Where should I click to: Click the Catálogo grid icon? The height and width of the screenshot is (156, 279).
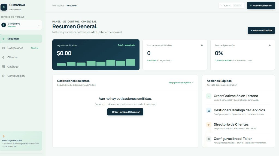pos(3,66)
